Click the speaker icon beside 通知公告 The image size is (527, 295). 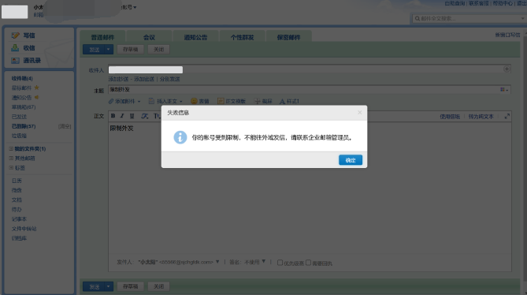point(37,97)
